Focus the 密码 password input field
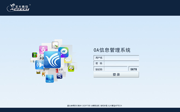The height and width of the screenshot is (112, 180). [x=121, y=63]
